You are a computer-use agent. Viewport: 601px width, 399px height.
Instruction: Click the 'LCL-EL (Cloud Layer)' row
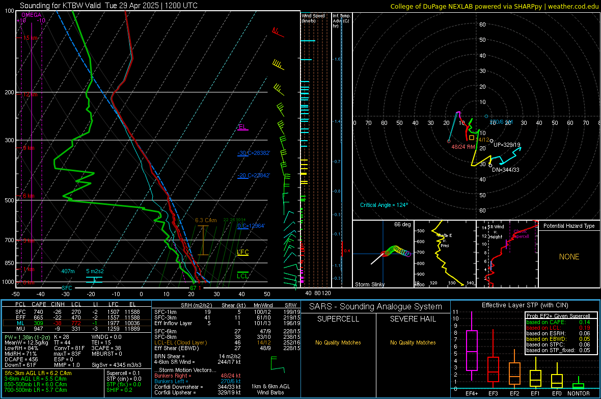pos(227,342)
